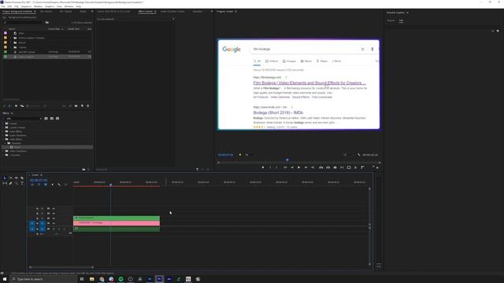Click Add Marker in the timeline header
This screenshot has height=283, width=504.
53,185
